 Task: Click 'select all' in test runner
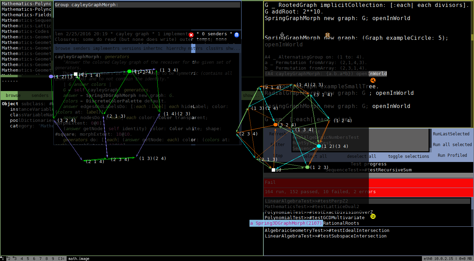click(x=314, y=156)
